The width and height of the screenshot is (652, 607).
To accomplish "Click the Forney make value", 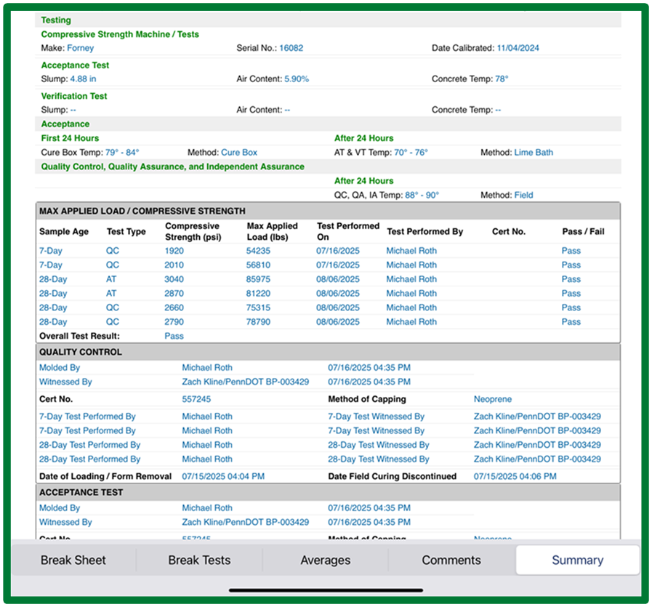I will click(x=80, y=48).
